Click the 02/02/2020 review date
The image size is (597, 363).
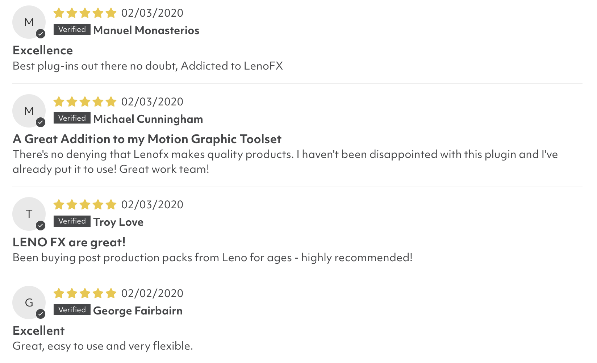(152, 293)
